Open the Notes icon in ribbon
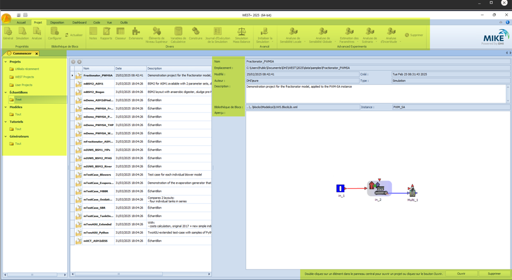 93,34
